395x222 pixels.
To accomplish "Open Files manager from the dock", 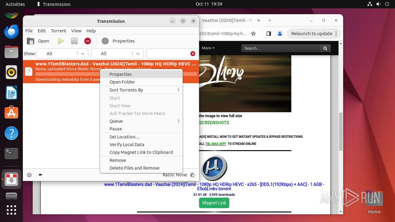I will pos(11,52).
